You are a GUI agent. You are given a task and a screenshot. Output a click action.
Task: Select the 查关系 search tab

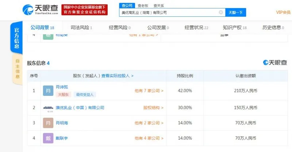click(159, 6)
